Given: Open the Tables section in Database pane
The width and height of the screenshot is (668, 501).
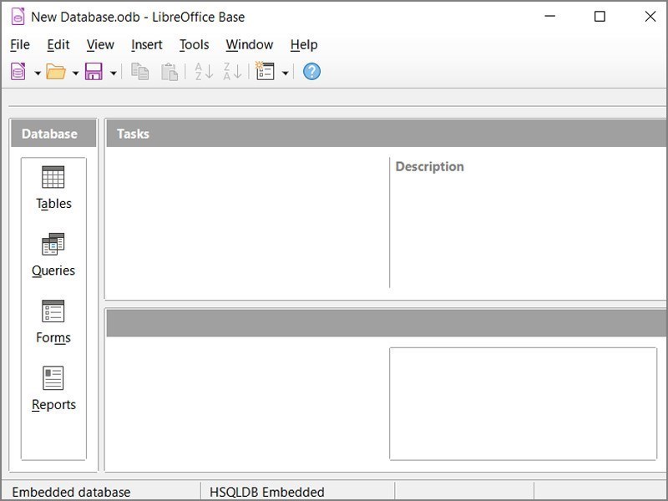Looking at the screenshot, I should (x=53, y=187).
